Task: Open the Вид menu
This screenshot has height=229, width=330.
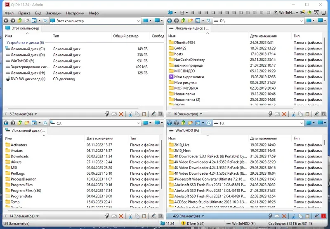Action: pos(38,13)
